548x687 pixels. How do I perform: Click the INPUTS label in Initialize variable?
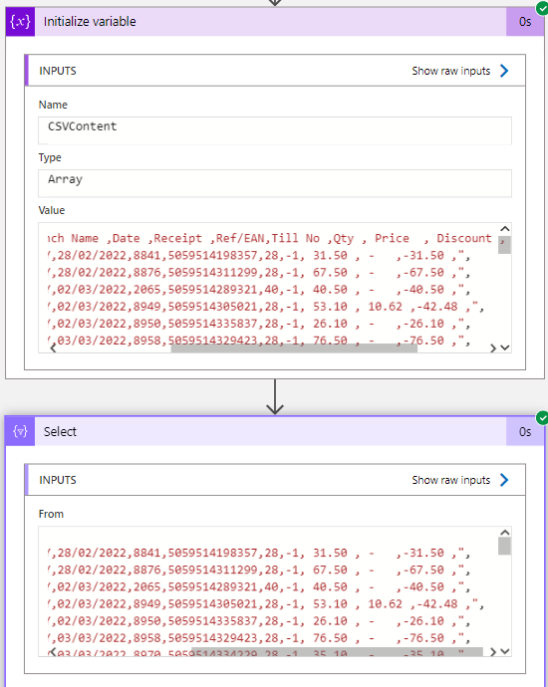58,71
